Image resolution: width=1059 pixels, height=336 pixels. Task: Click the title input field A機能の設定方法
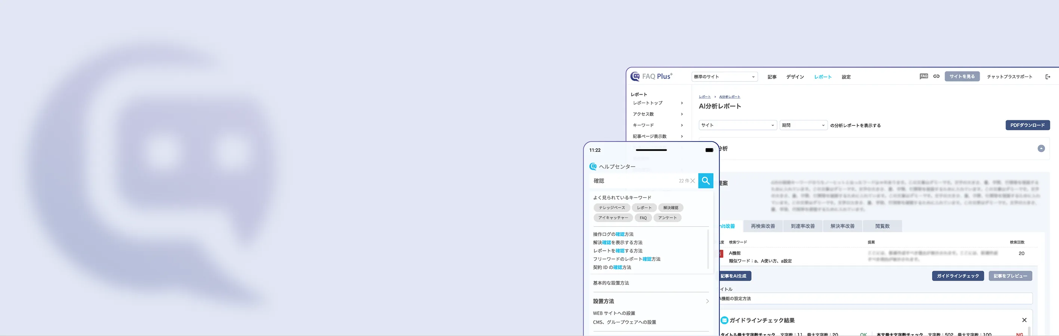(876, 299)
